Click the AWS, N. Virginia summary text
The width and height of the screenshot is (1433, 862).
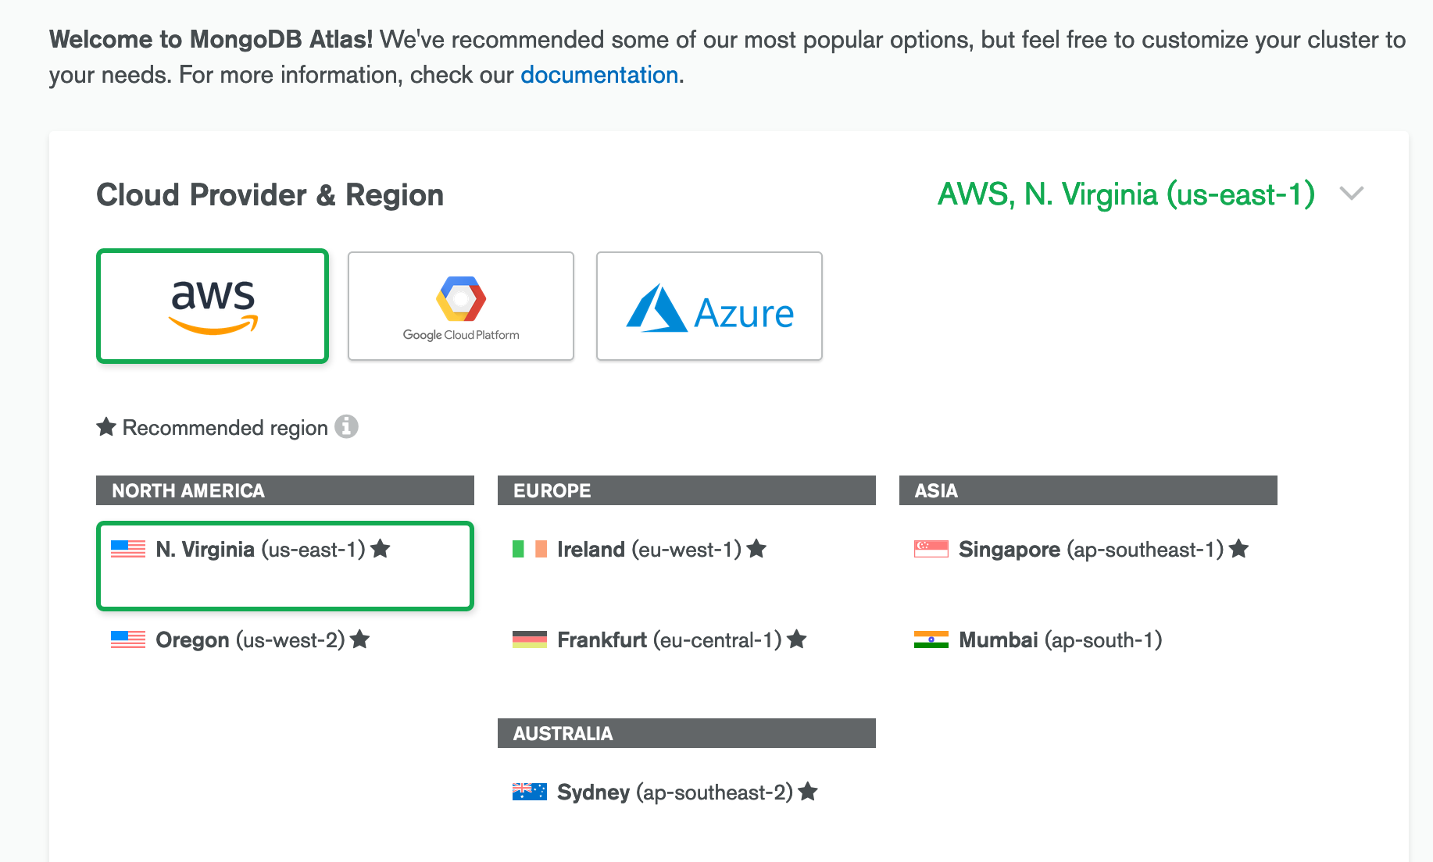pos(1126,194)
